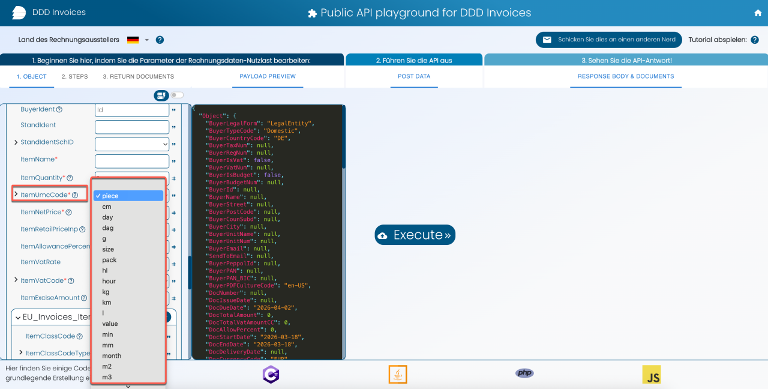Click the Tutorial abspielen help icon
768x389 pixels.
755,40
